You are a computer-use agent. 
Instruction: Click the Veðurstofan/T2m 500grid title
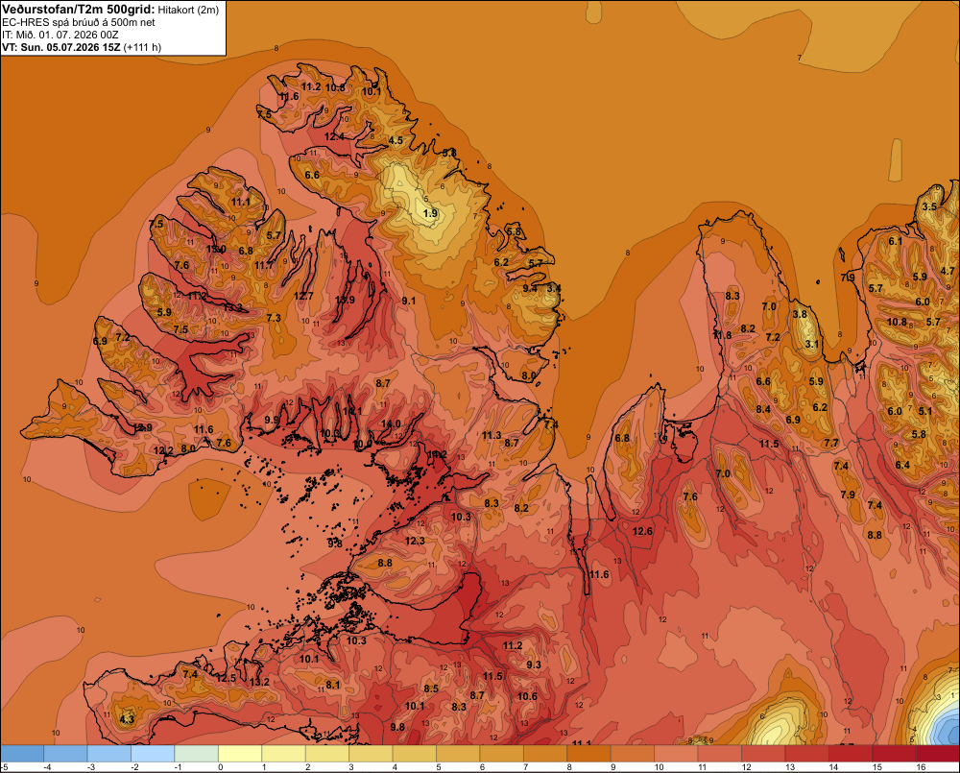point(79,10)
